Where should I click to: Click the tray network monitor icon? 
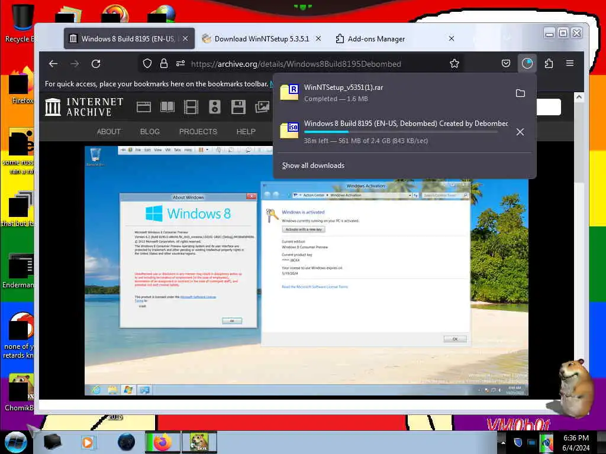(532, 442)
